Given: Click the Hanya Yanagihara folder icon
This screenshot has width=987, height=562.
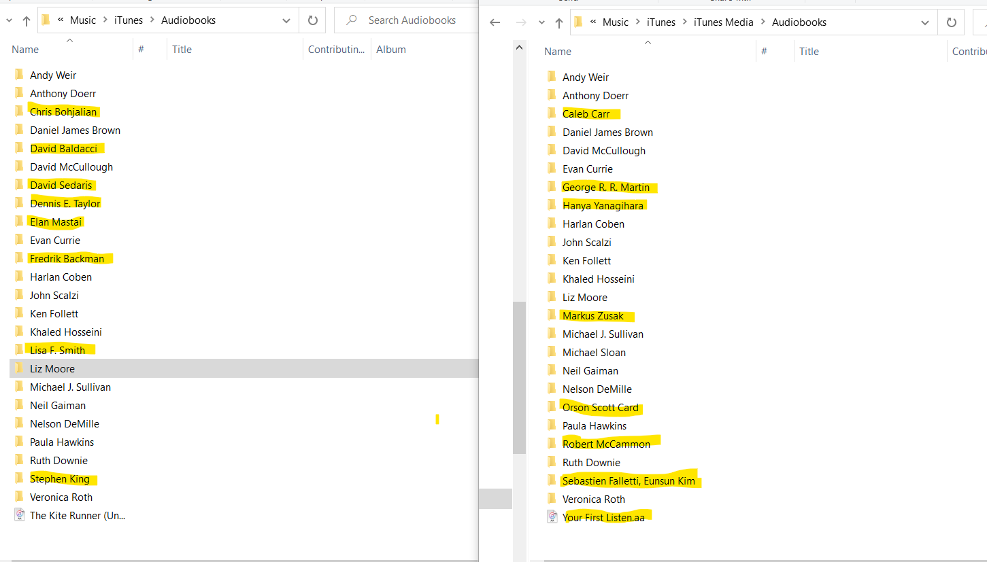Looking at the screenshot, I should (x=552, y=205).
